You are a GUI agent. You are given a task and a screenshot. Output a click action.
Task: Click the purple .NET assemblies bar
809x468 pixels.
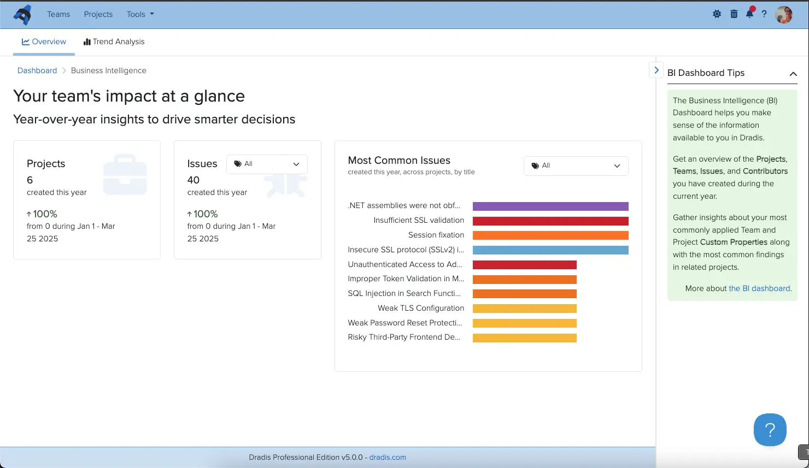(550, 206)
